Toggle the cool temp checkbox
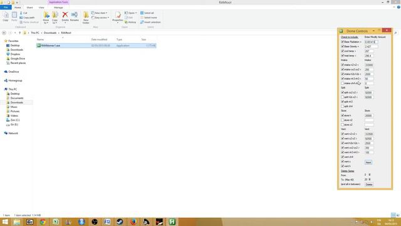The image size is (401, 226). click(x=343, y=51)
